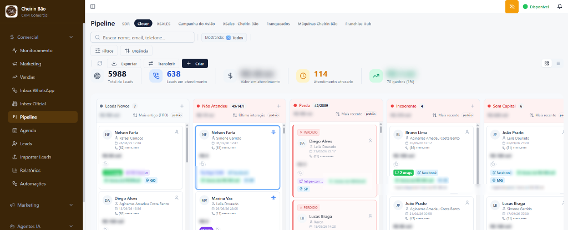
Task: Expand the Marketing sidebar section
Action: pyautogui.click(x=42, y=205)
